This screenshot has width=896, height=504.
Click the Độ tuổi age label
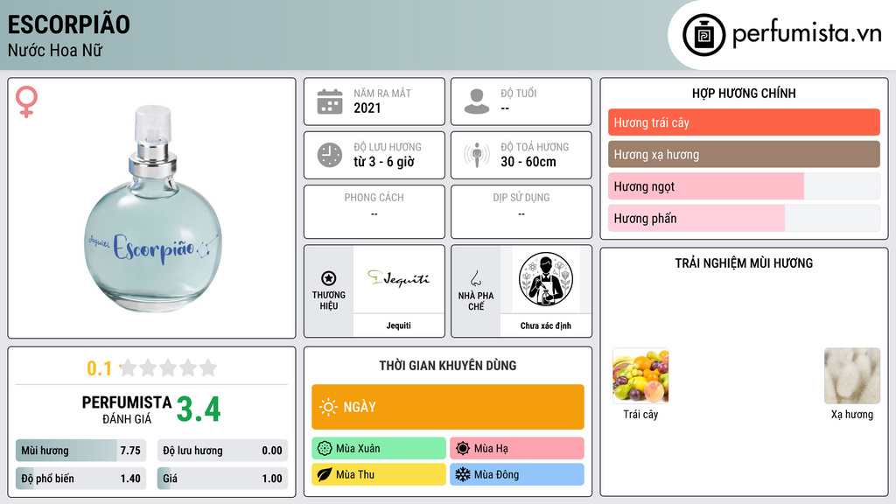click(x=519, y=93)
